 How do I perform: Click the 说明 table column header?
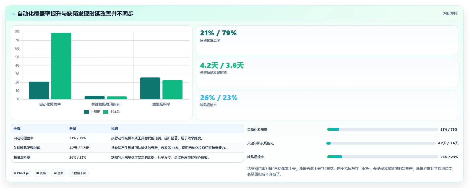(x=114, y=129)
